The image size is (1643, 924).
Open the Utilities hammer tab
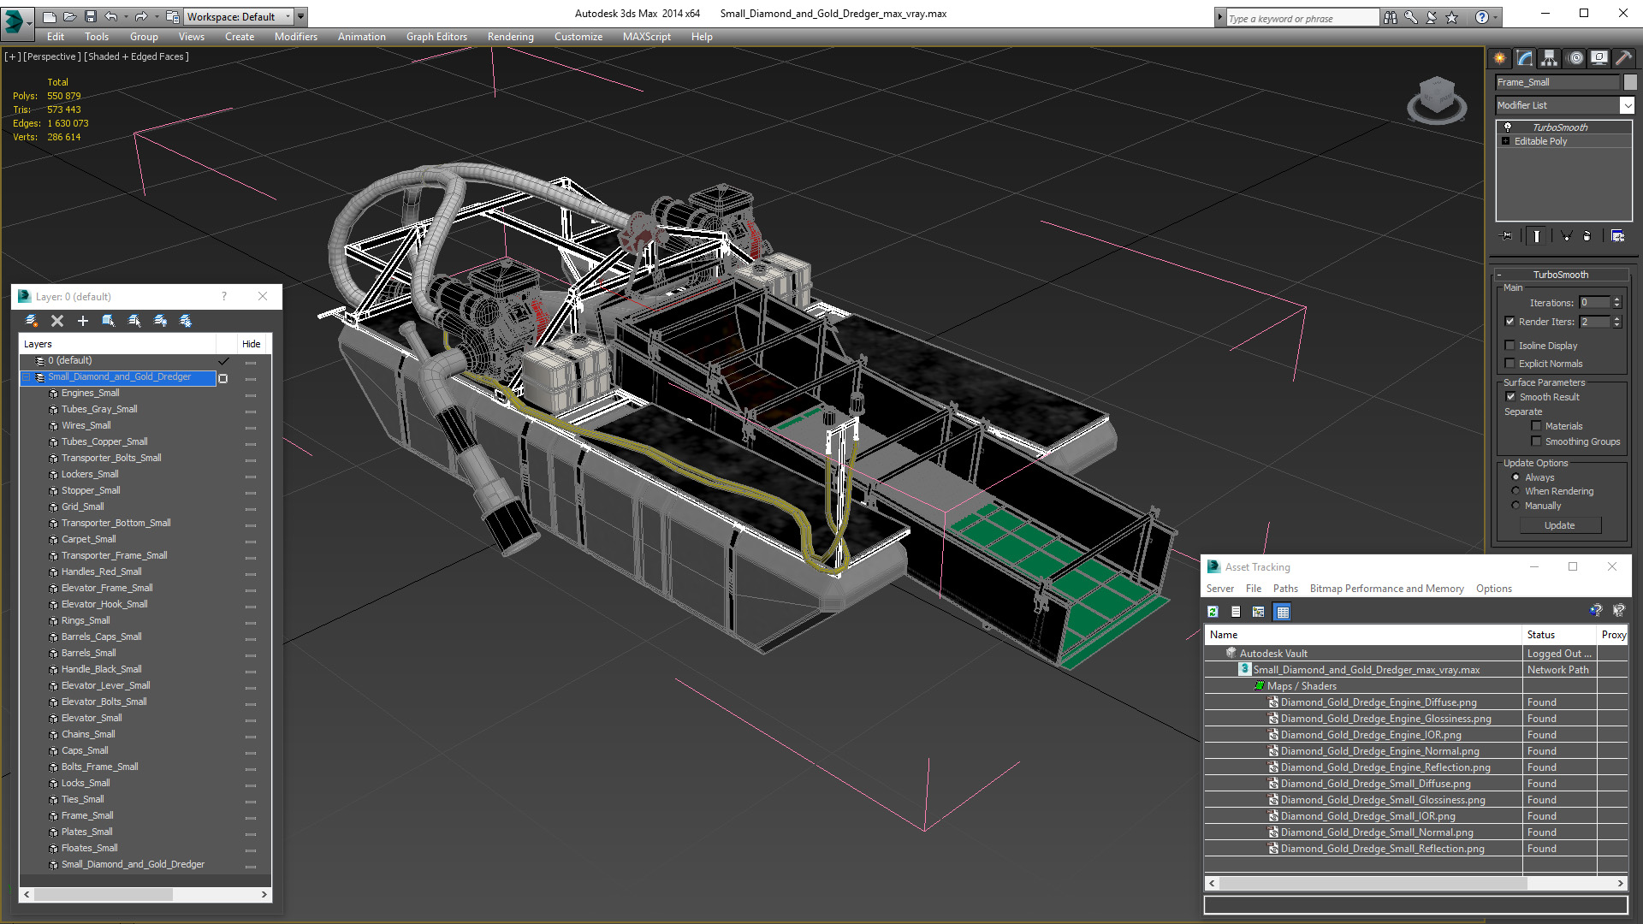click(x=1622, y=58)
